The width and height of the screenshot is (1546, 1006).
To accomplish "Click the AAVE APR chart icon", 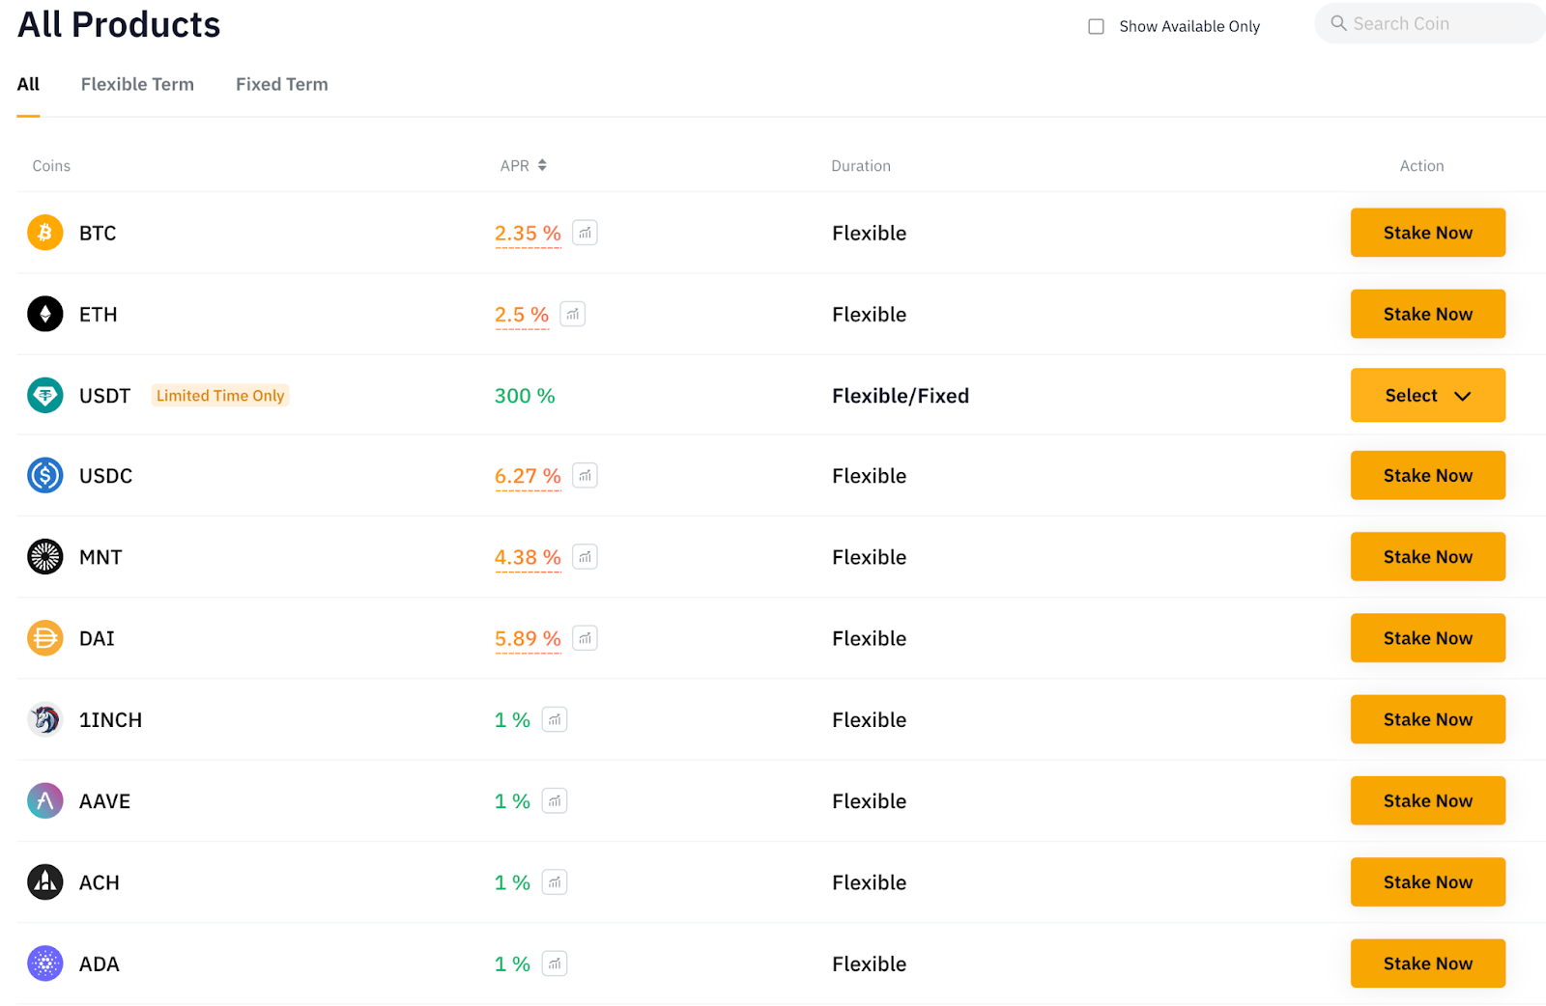I will (555, 800).
